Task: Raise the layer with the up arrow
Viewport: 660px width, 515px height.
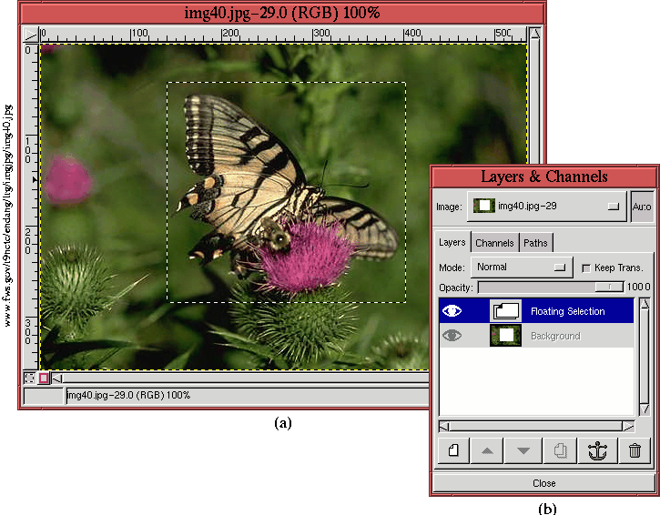Action: coord(487,449)
